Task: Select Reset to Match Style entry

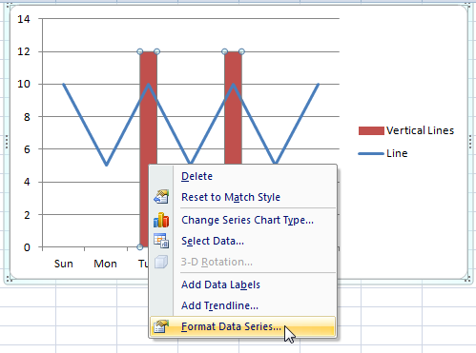Action: pos(231,197)
